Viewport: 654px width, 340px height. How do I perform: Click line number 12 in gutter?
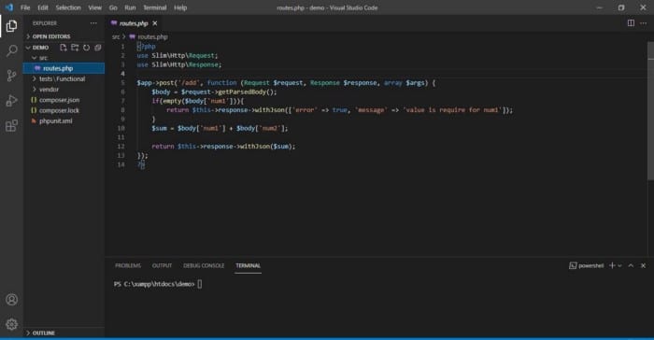[121, 147]
